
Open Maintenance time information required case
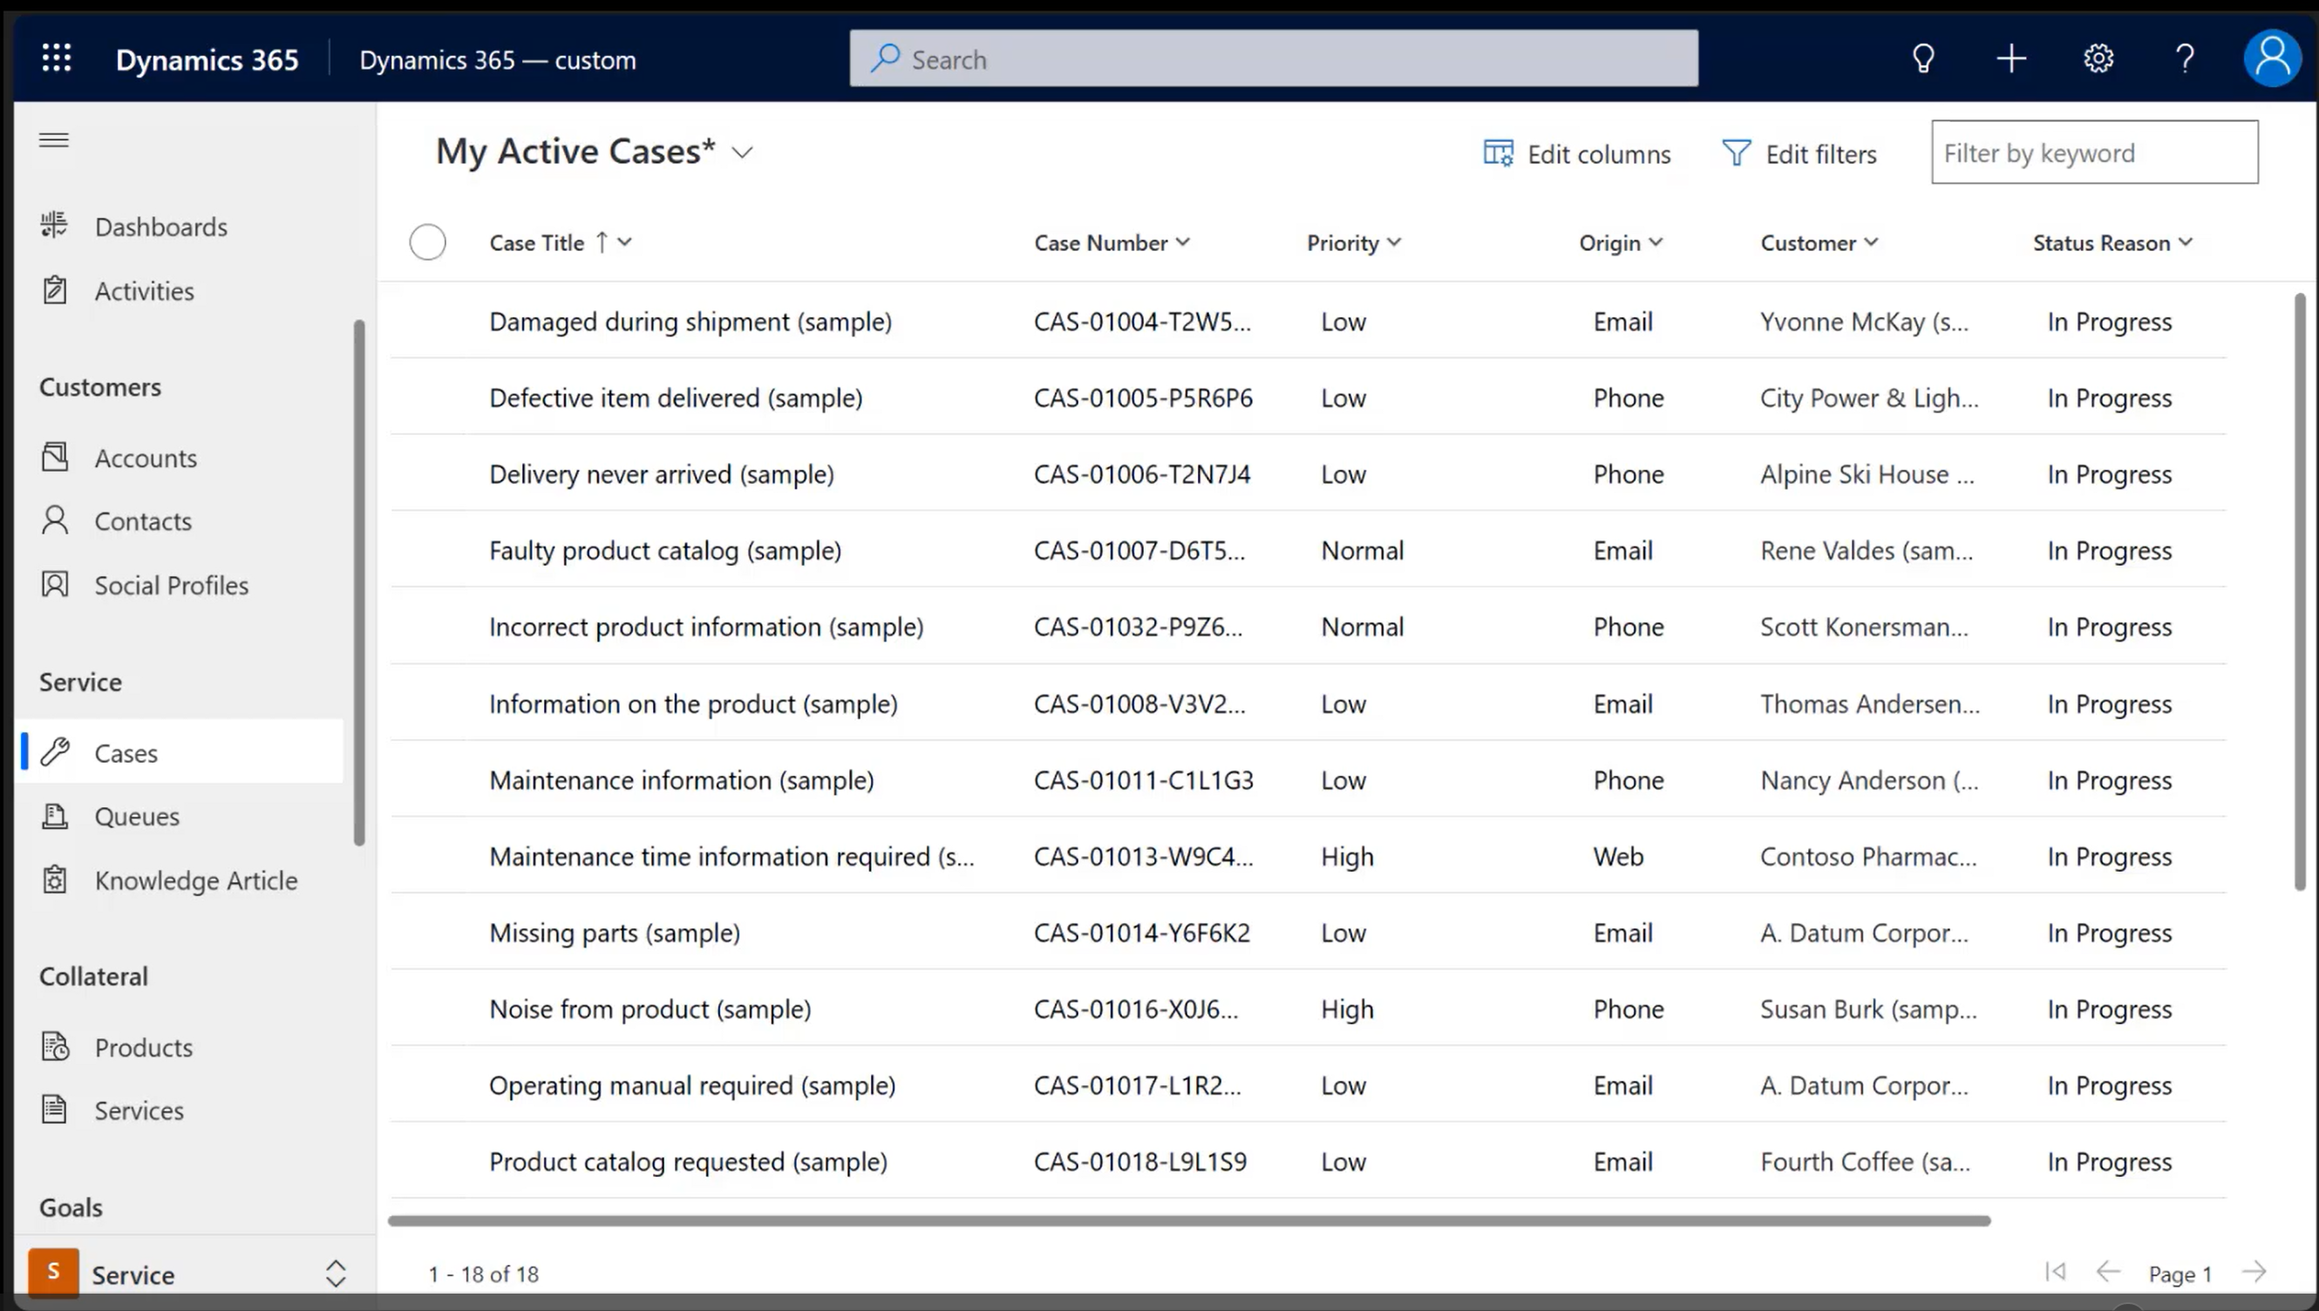(x=734, y=855)
